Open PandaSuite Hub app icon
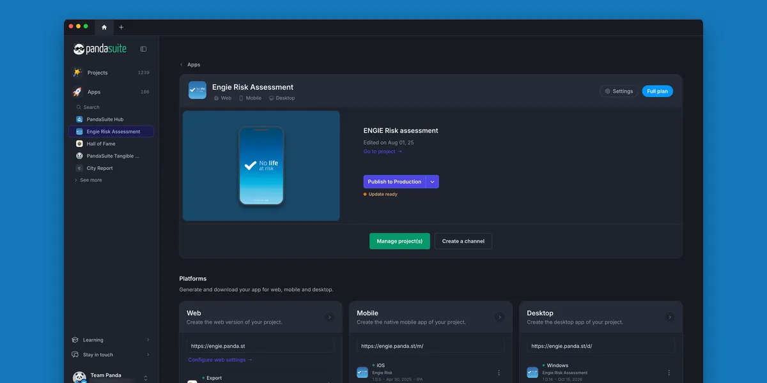 79,119
